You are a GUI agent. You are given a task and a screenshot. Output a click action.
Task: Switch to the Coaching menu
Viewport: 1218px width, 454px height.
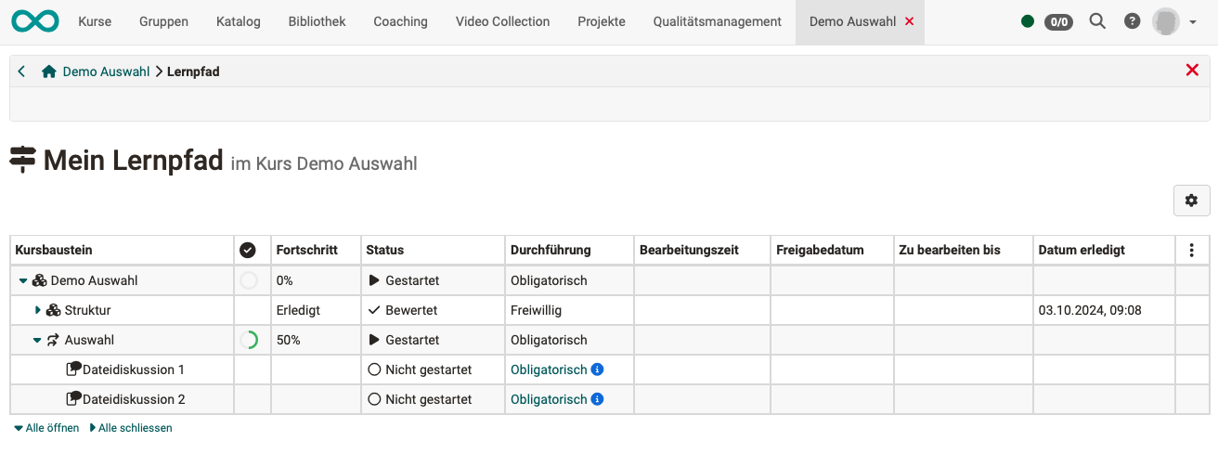pyautogui.click(x=401, y=21)
